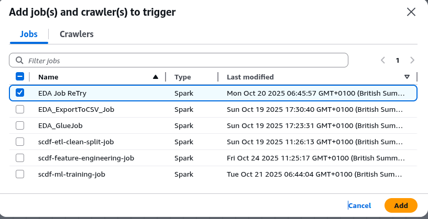Image resolution: width=428 pixels, height=219 pixels.
Task: Sort ascending by Name arrow
Action: [x=155, y=77]
